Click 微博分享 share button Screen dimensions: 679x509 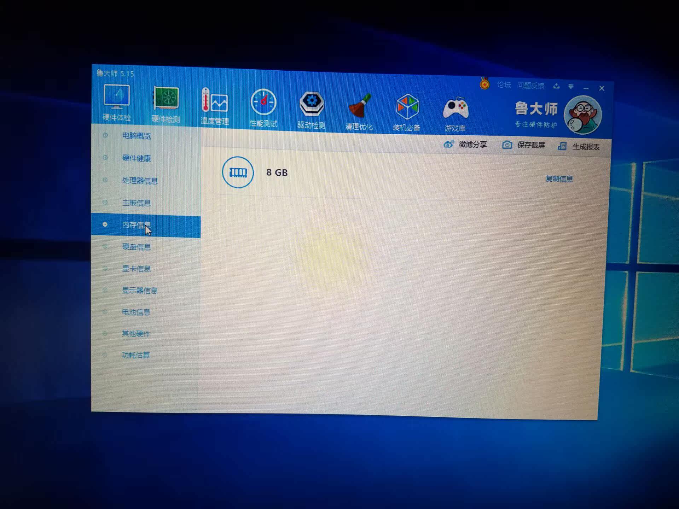tap(465, 144)
